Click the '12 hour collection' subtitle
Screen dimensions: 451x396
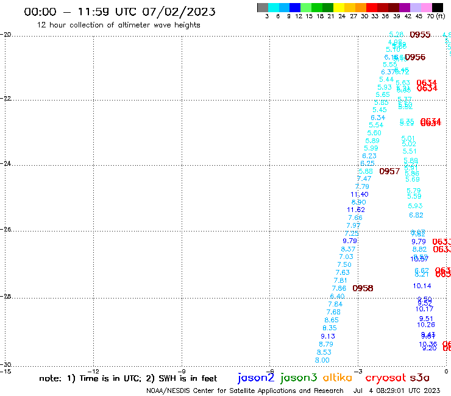(x=118, y=26)
